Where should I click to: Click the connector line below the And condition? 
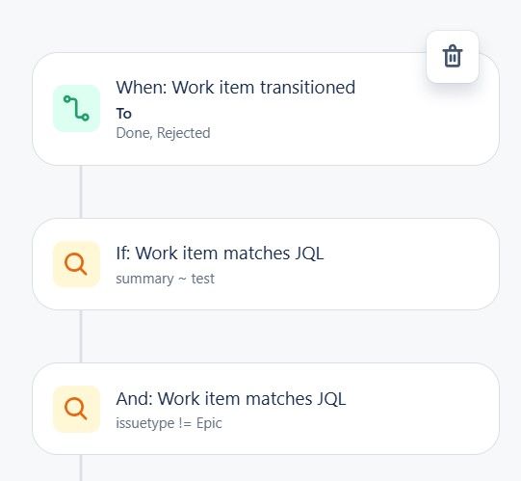[x=81, y=468]
